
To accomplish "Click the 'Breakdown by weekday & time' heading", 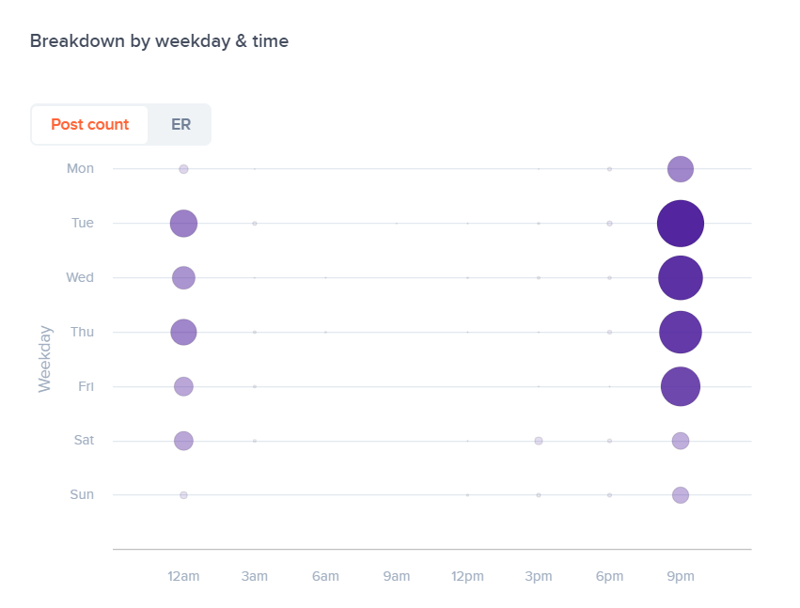I will (159, 41).
